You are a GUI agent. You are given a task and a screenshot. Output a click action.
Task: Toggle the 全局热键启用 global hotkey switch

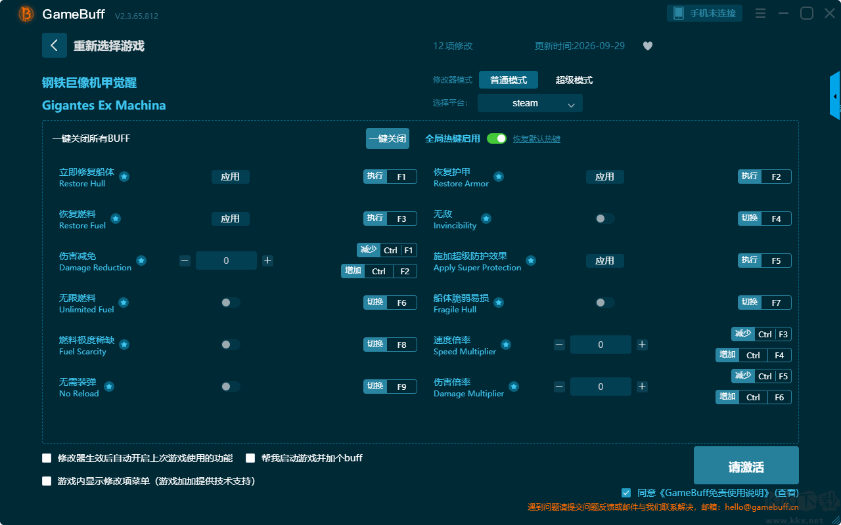497,138
